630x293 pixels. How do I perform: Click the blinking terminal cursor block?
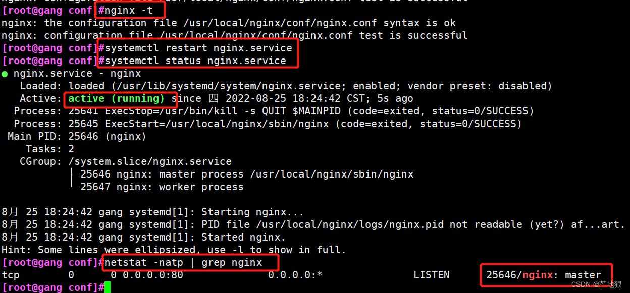108,287
